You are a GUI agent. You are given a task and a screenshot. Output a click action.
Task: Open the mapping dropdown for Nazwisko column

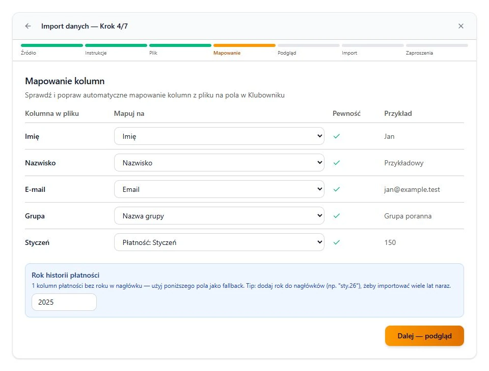click(x=219, y=163)
